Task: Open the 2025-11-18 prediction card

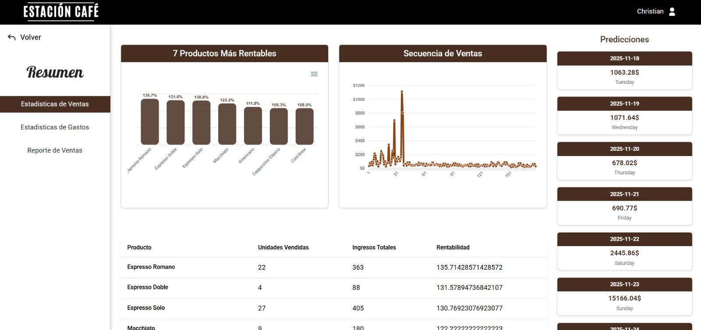Action: click(624, 70)
